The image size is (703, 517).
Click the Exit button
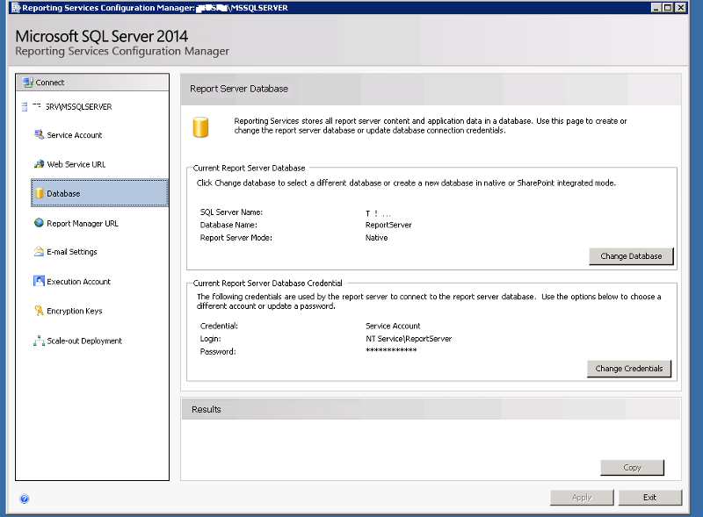point(649,498)
